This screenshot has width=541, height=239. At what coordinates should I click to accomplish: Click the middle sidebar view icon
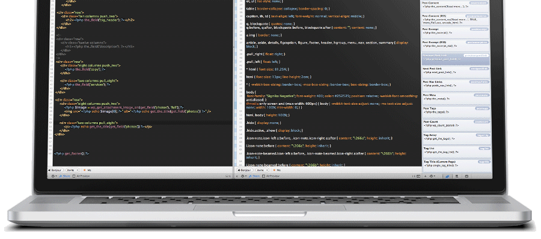(x=457, y=176)
